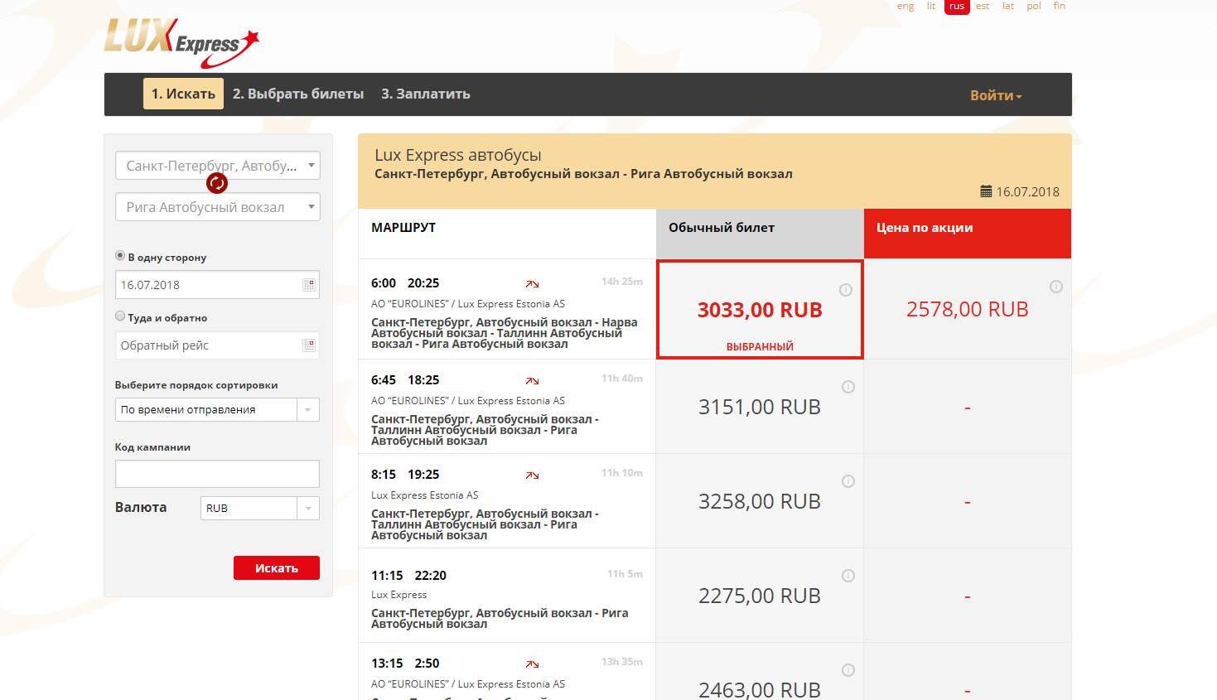
Task: Show transfer info for the 6:00 trip
Action: pos(532,284)
